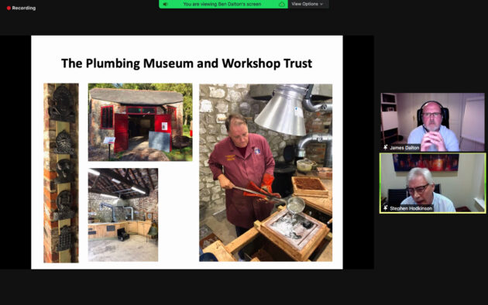The image size is (488, 305).
Task: Open the View Options dropdown
Action: click(x=308, y=4)
